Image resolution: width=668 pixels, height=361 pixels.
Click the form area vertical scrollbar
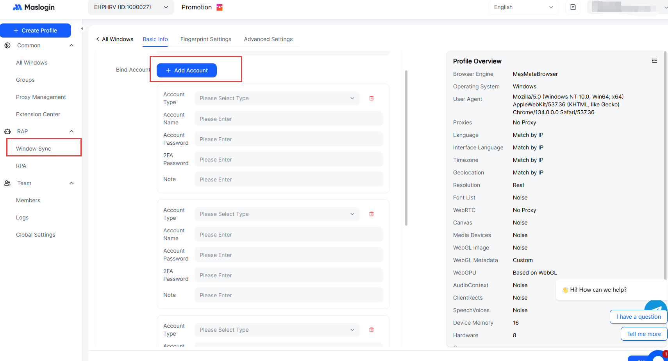(x=406, y=149)
